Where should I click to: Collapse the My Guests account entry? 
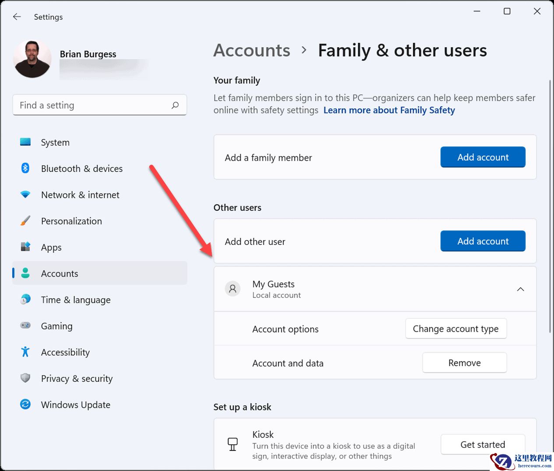[520, 289]
